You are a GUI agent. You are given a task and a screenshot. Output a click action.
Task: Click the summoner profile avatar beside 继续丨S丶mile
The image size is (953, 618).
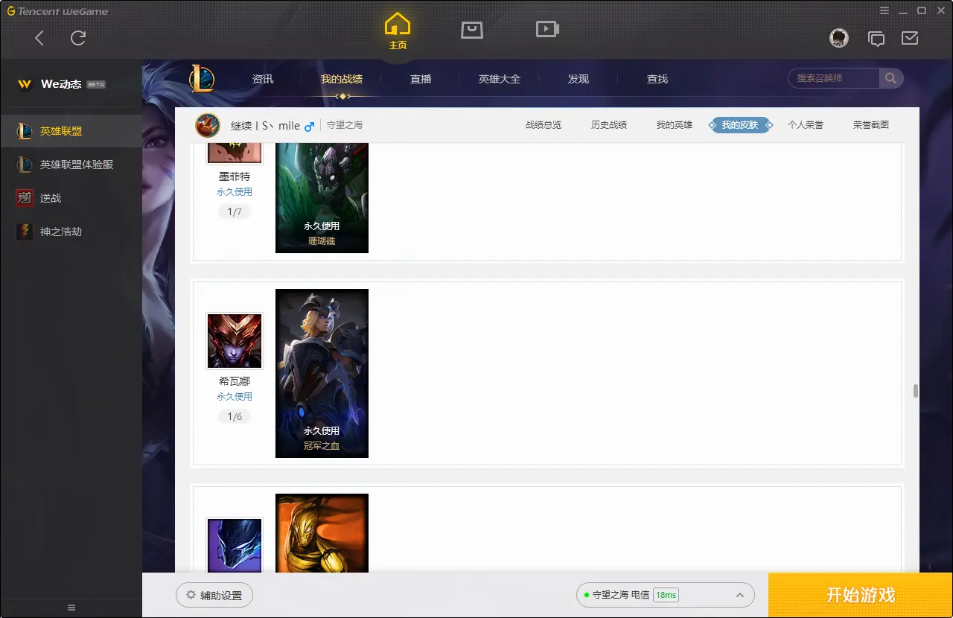(x=208, y=125)
